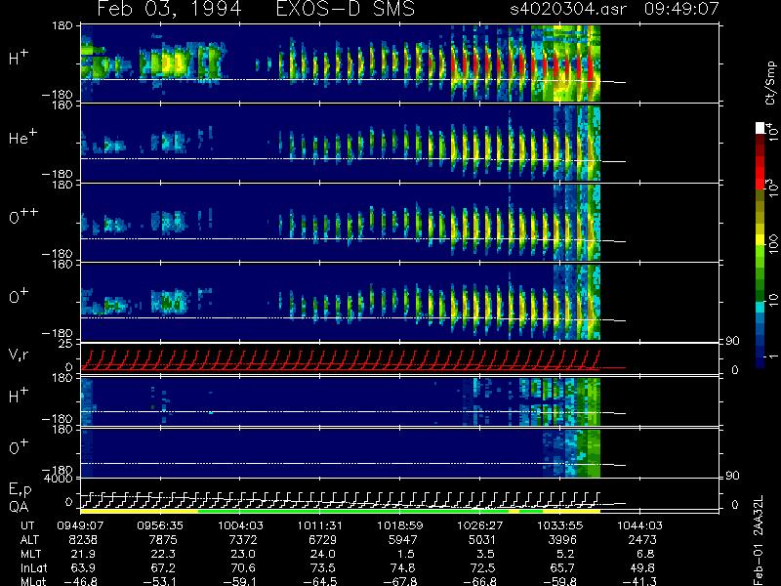Click the "MLT" row label
Screen dimensions: 781x586
(x=30, y=554)
